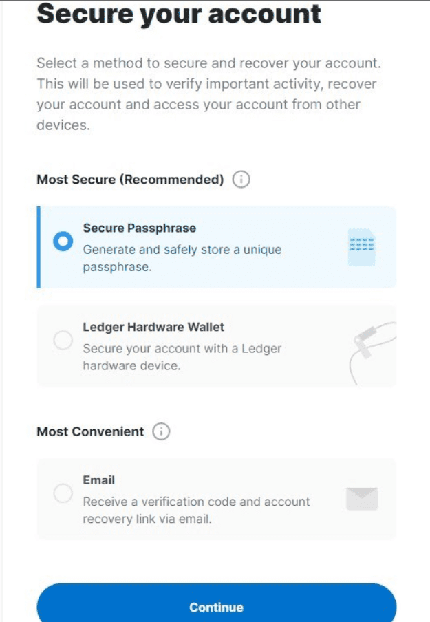Click the Continue button

(217, 604)
